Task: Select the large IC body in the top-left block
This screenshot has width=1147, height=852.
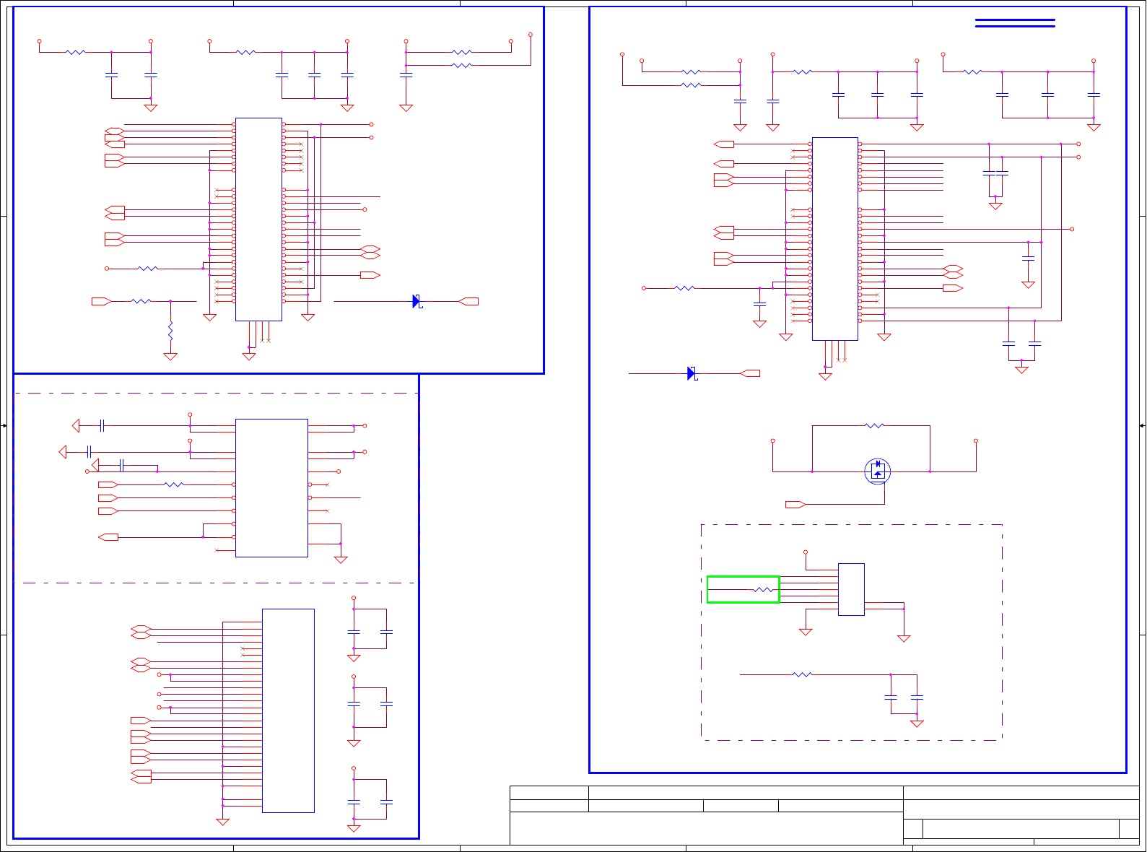Action: tap(258, 219)
